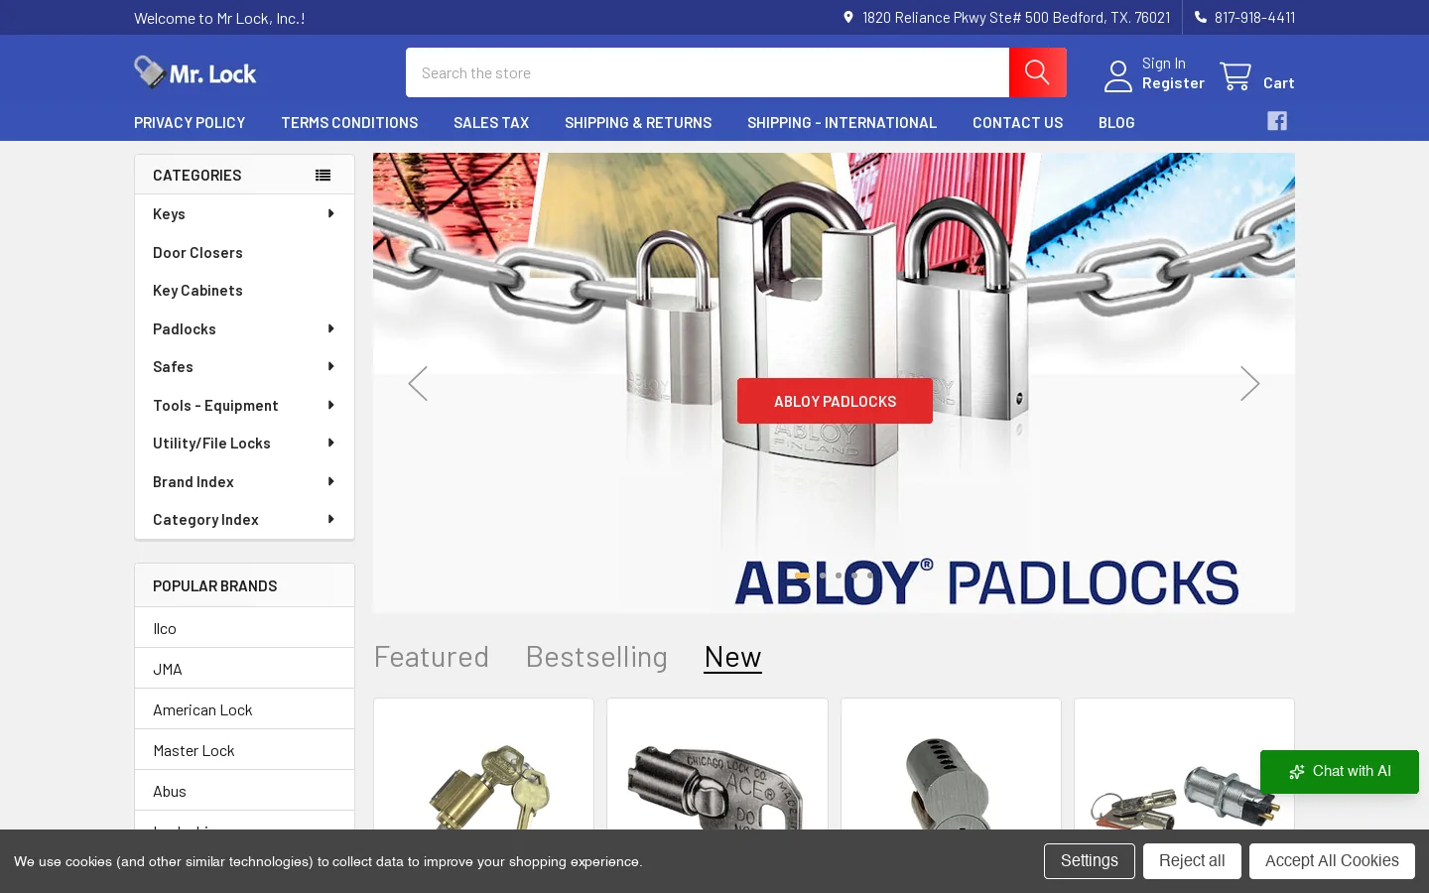Click the location pin icon by the address
The height and width of the screenshot is (893, 1429).
[x=848, y=17]
